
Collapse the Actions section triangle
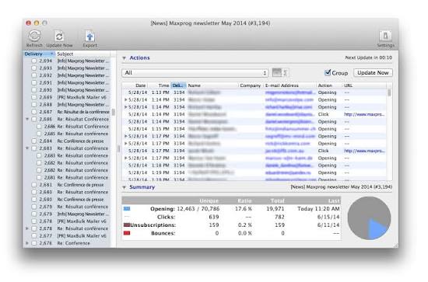coord(125,58)
